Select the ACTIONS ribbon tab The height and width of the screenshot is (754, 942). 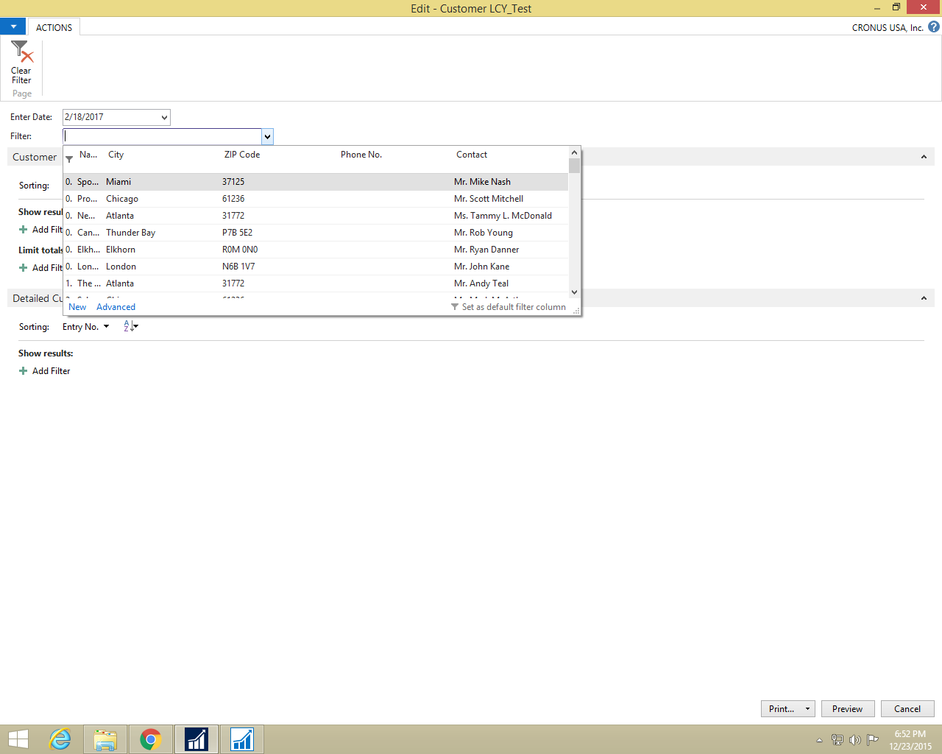click(x=54, y=27)
